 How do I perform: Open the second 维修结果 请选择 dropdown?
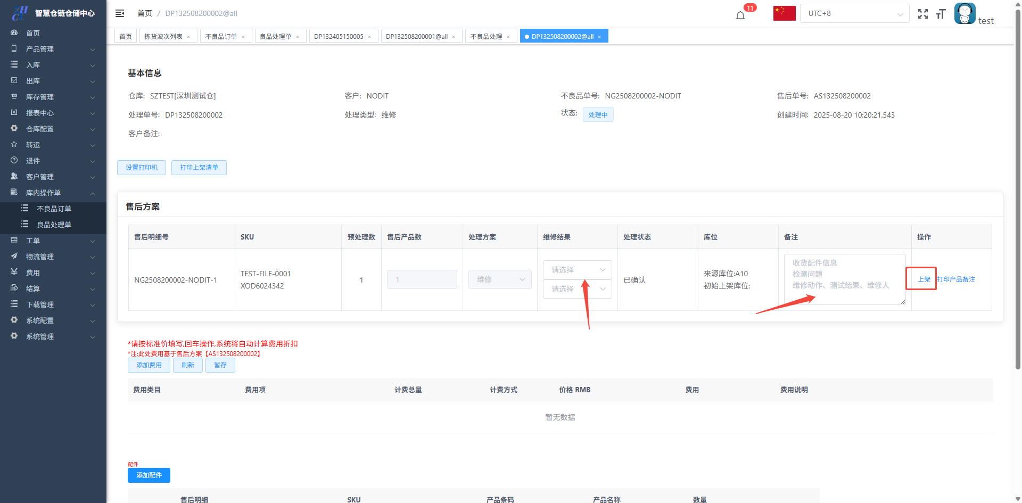coord(577,289)
